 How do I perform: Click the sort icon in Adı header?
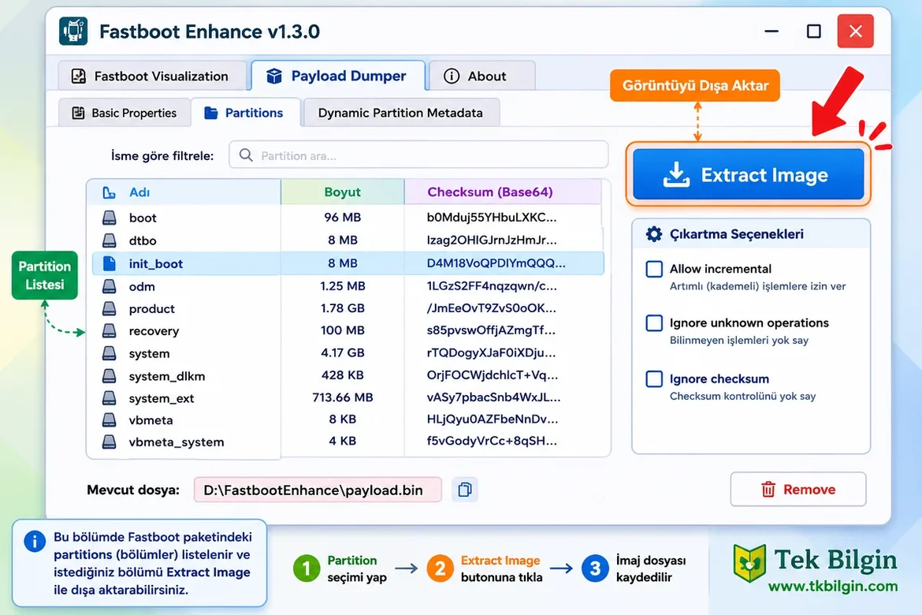point(109,192)
